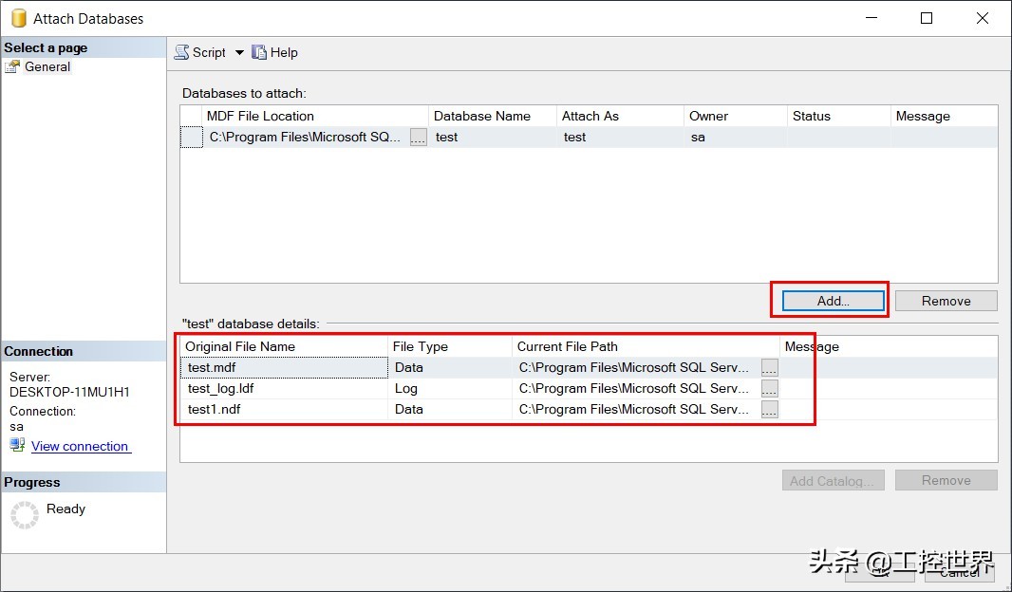Click the Script icon in the toolbar
This screenshot has height=592, width=1012.
(180, 52)
